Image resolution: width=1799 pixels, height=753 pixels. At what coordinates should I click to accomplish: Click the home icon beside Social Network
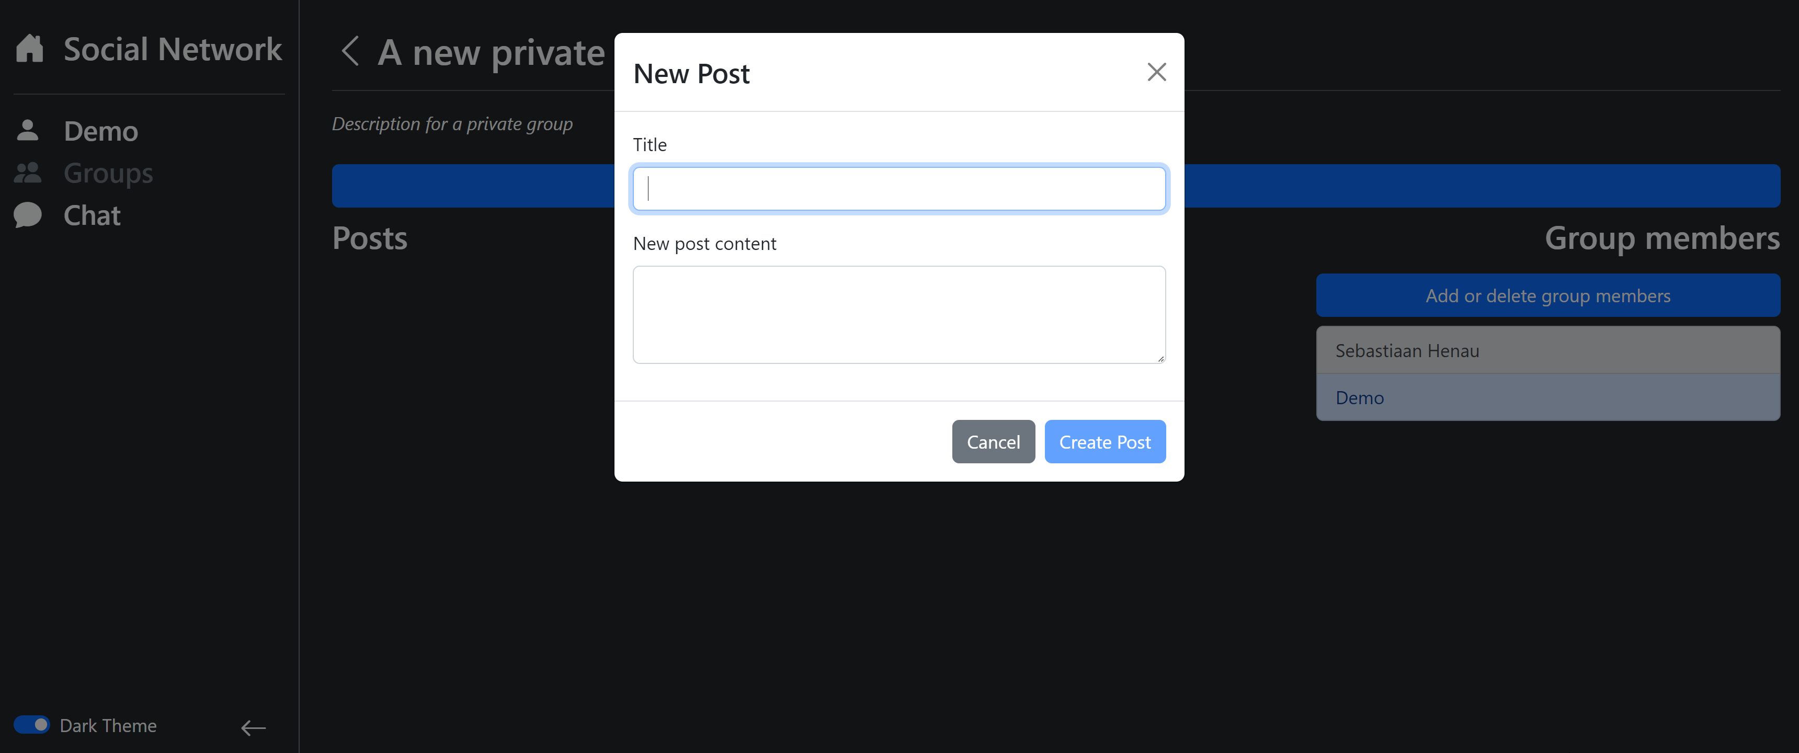tap(29, 49)
